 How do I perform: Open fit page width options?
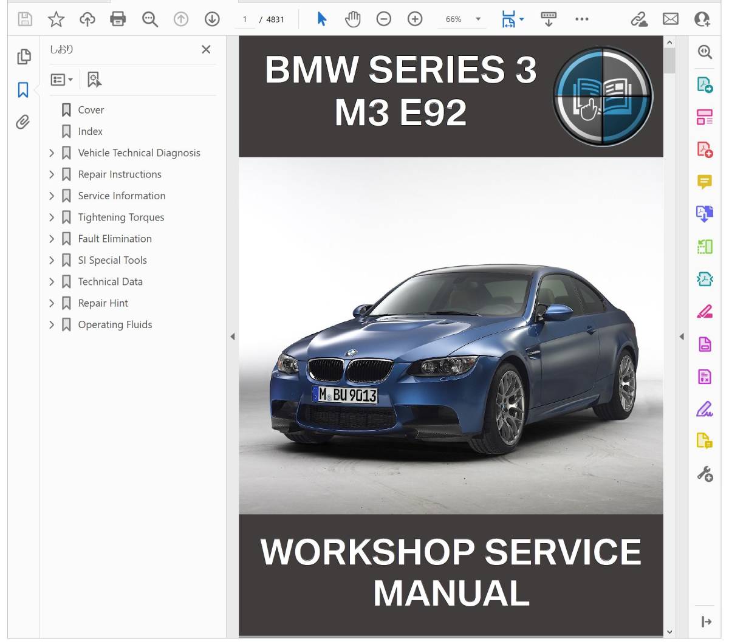tap(512, 19)
